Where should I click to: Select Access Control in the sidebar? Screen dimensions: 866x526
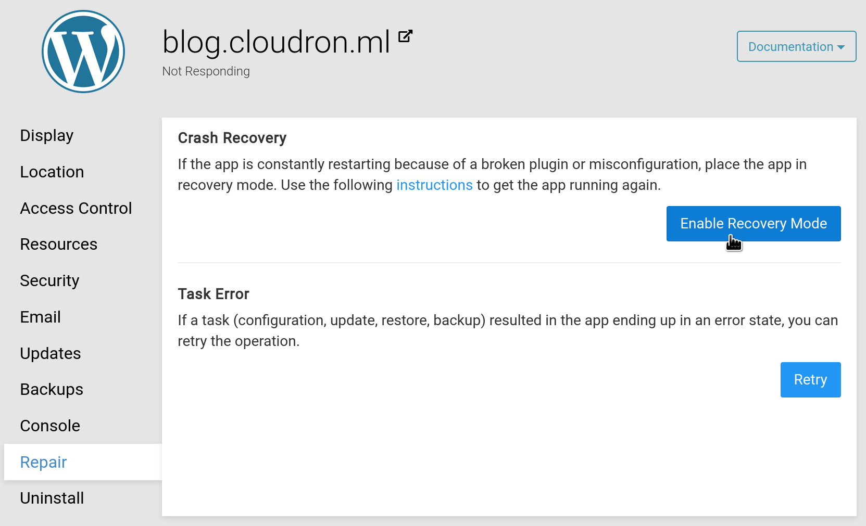coord(76,209)
